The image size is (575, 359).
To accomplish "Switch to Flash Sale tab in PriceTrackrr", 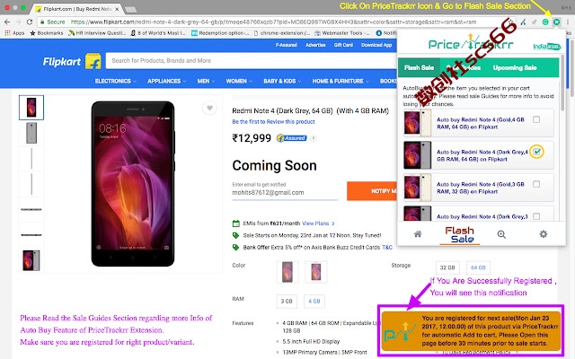I will tap(419, 68).
